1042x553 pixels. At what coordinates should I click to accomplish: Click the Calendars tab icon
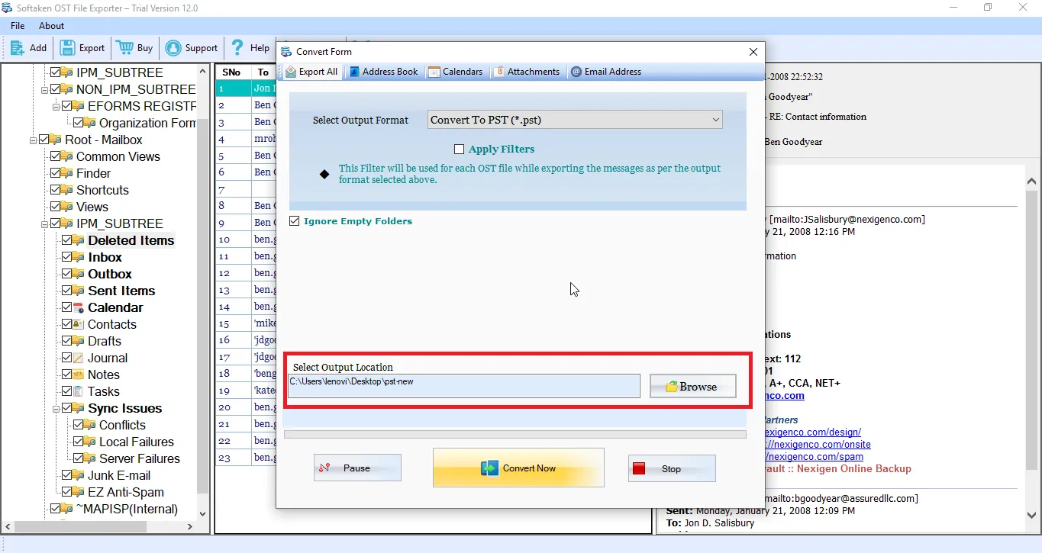pyautogui.click(x=434, y=72)
